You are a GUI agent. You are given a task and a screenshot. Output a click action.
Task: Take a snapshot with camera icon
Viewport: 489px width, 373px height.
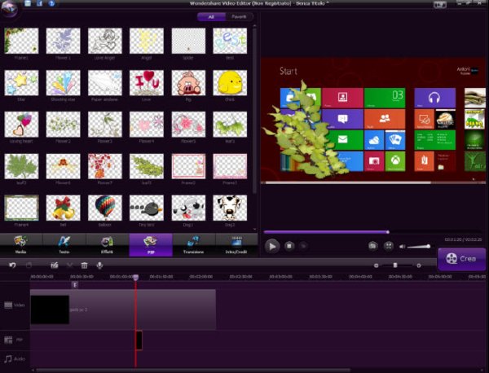pos(372,246)
